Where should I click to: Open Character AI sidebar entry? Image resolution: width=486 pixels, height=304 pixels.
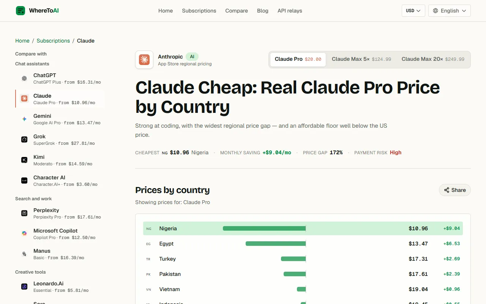click(x=60, y=180)
